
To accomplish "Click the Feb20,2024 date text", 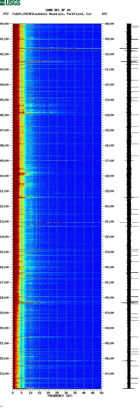I will click(x=21, y=14).
